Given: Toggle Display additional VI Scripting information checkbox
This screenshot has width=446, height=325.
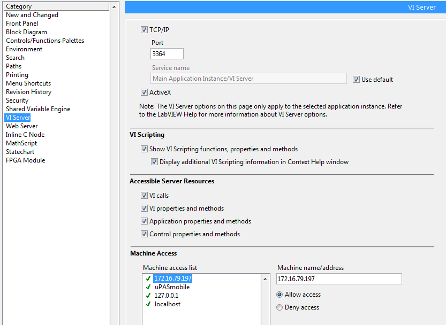Looking at the screenshot, I should pyautogui.click(x=154, y=162).
